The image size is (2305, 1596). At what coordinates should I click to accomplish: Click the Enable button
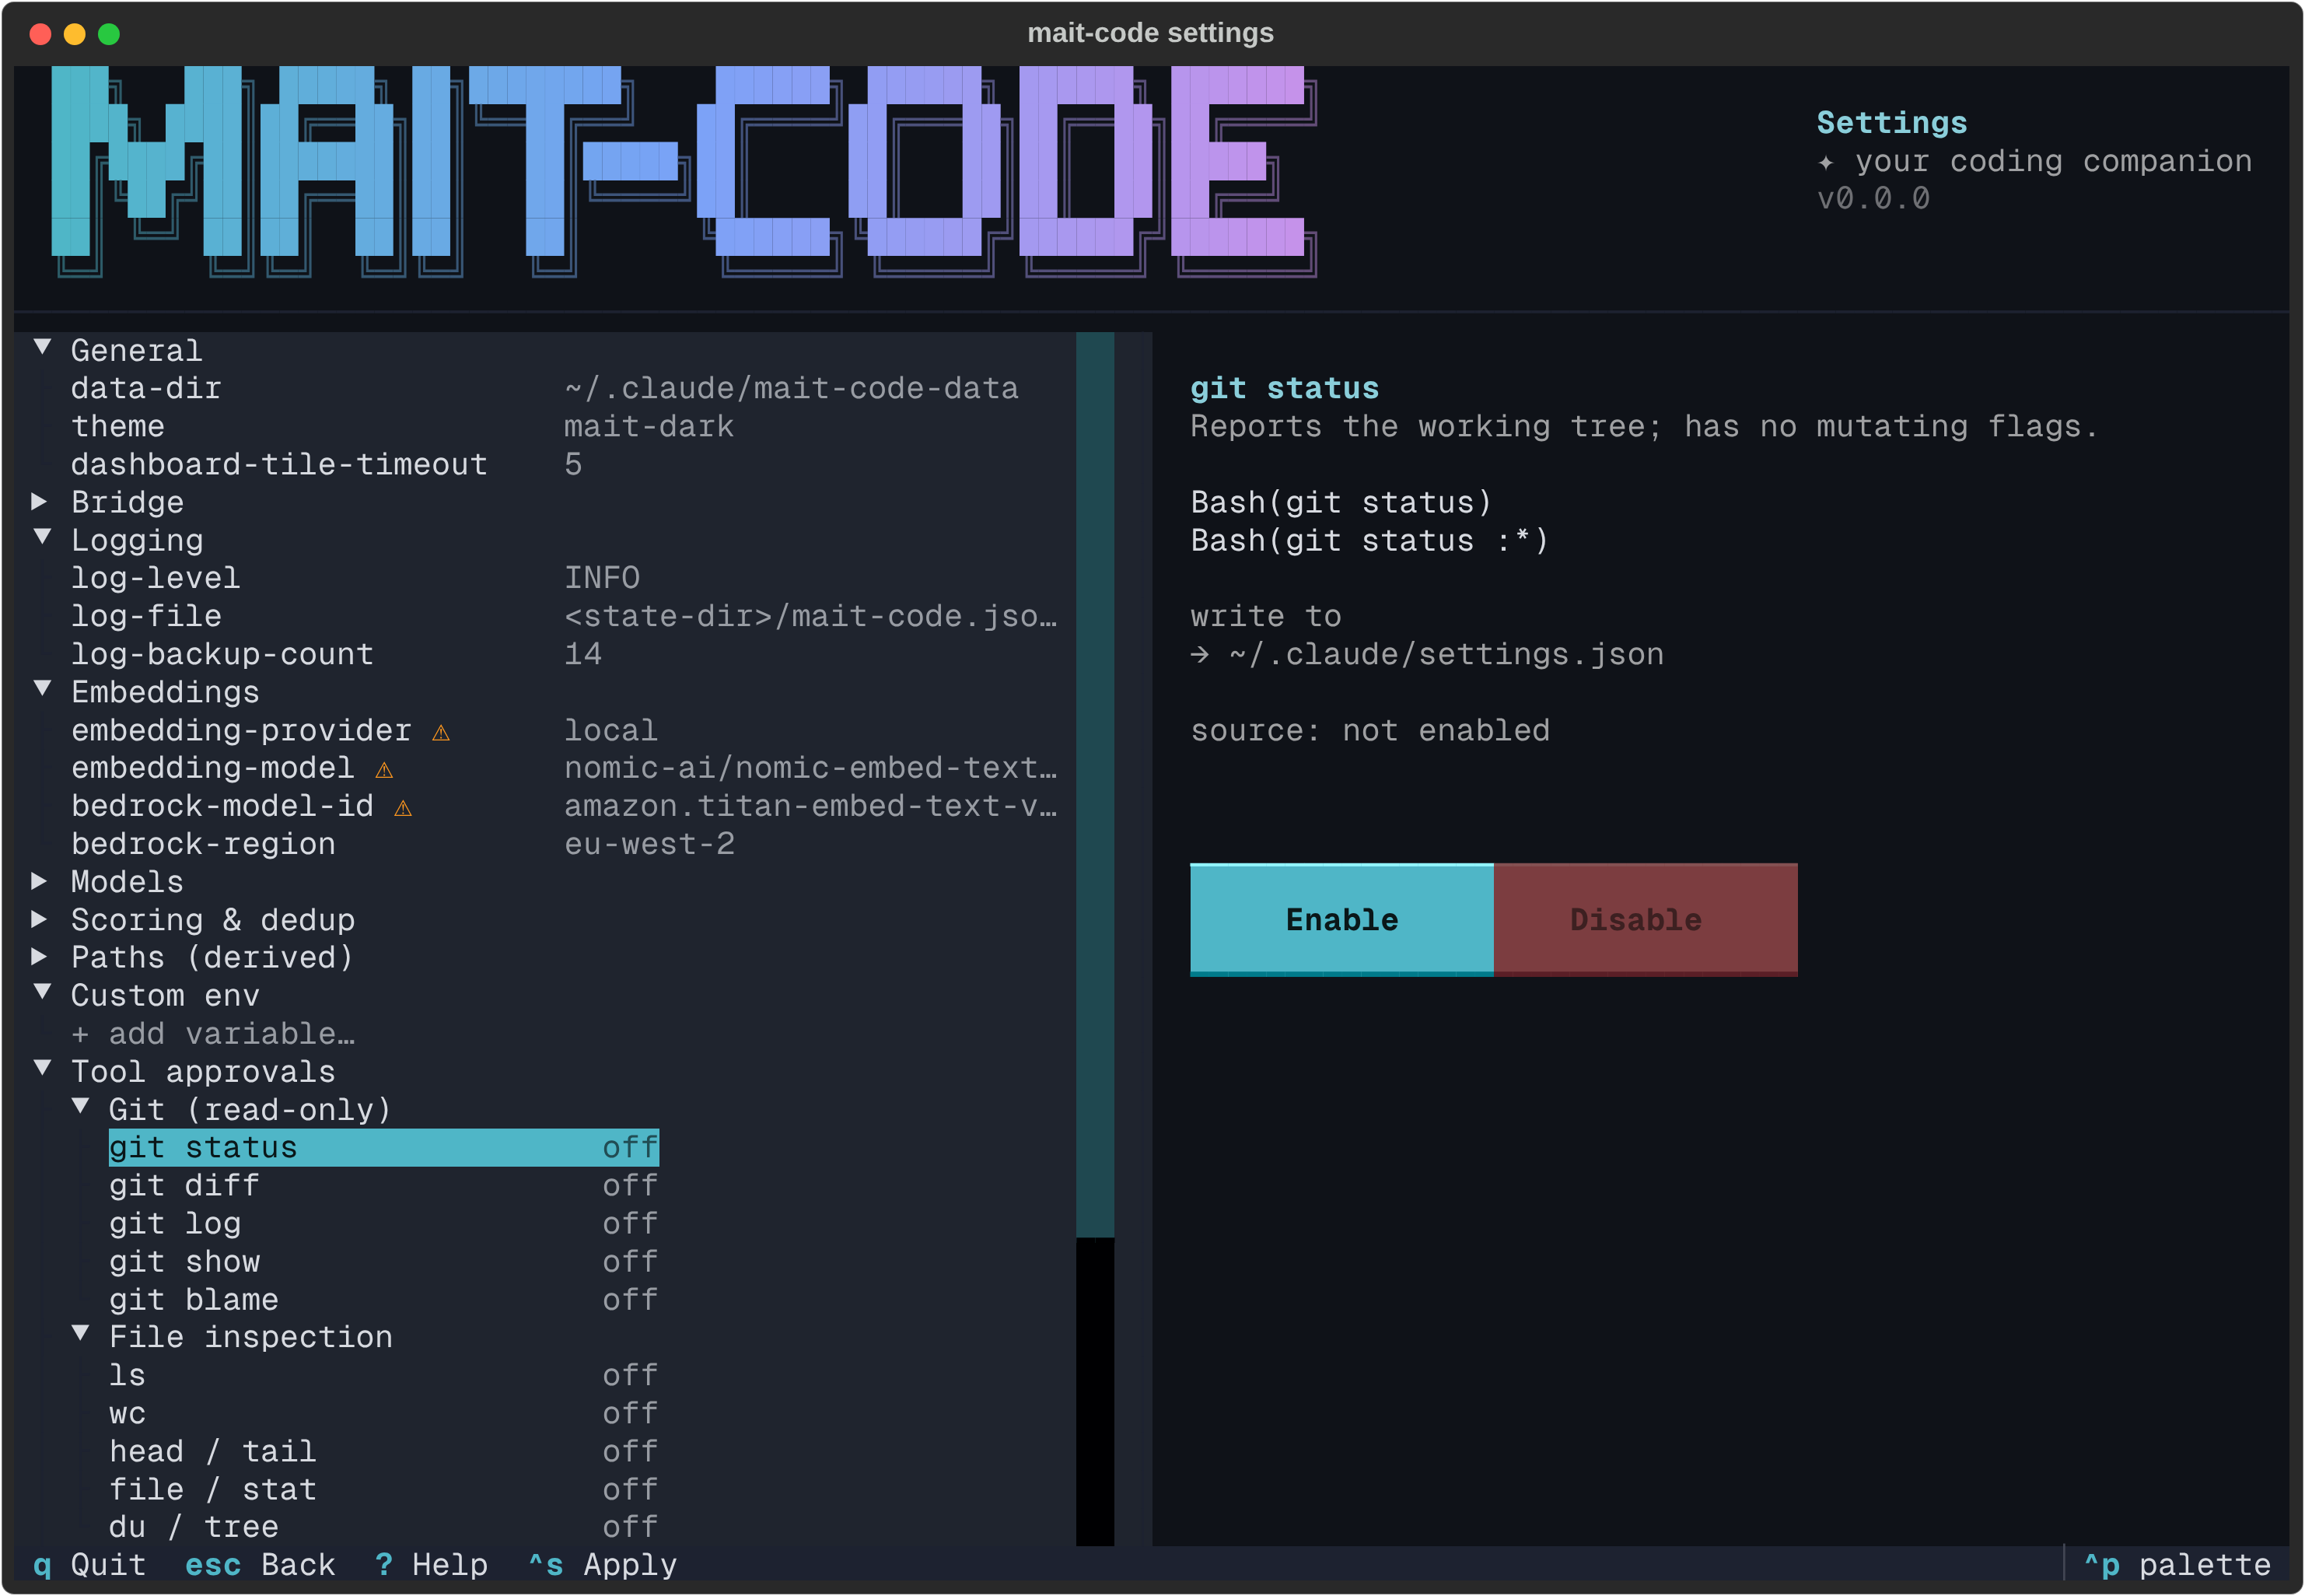point(1341,920)
